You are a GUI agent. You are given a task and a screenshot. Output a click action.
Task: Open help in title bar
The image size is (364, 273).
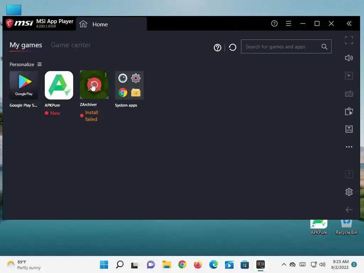tap(274, 23)
